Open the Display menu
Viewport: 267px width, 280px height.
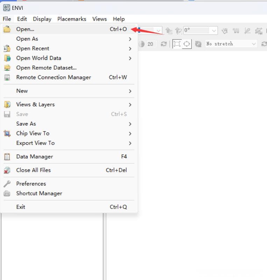[x=42, y=19]
